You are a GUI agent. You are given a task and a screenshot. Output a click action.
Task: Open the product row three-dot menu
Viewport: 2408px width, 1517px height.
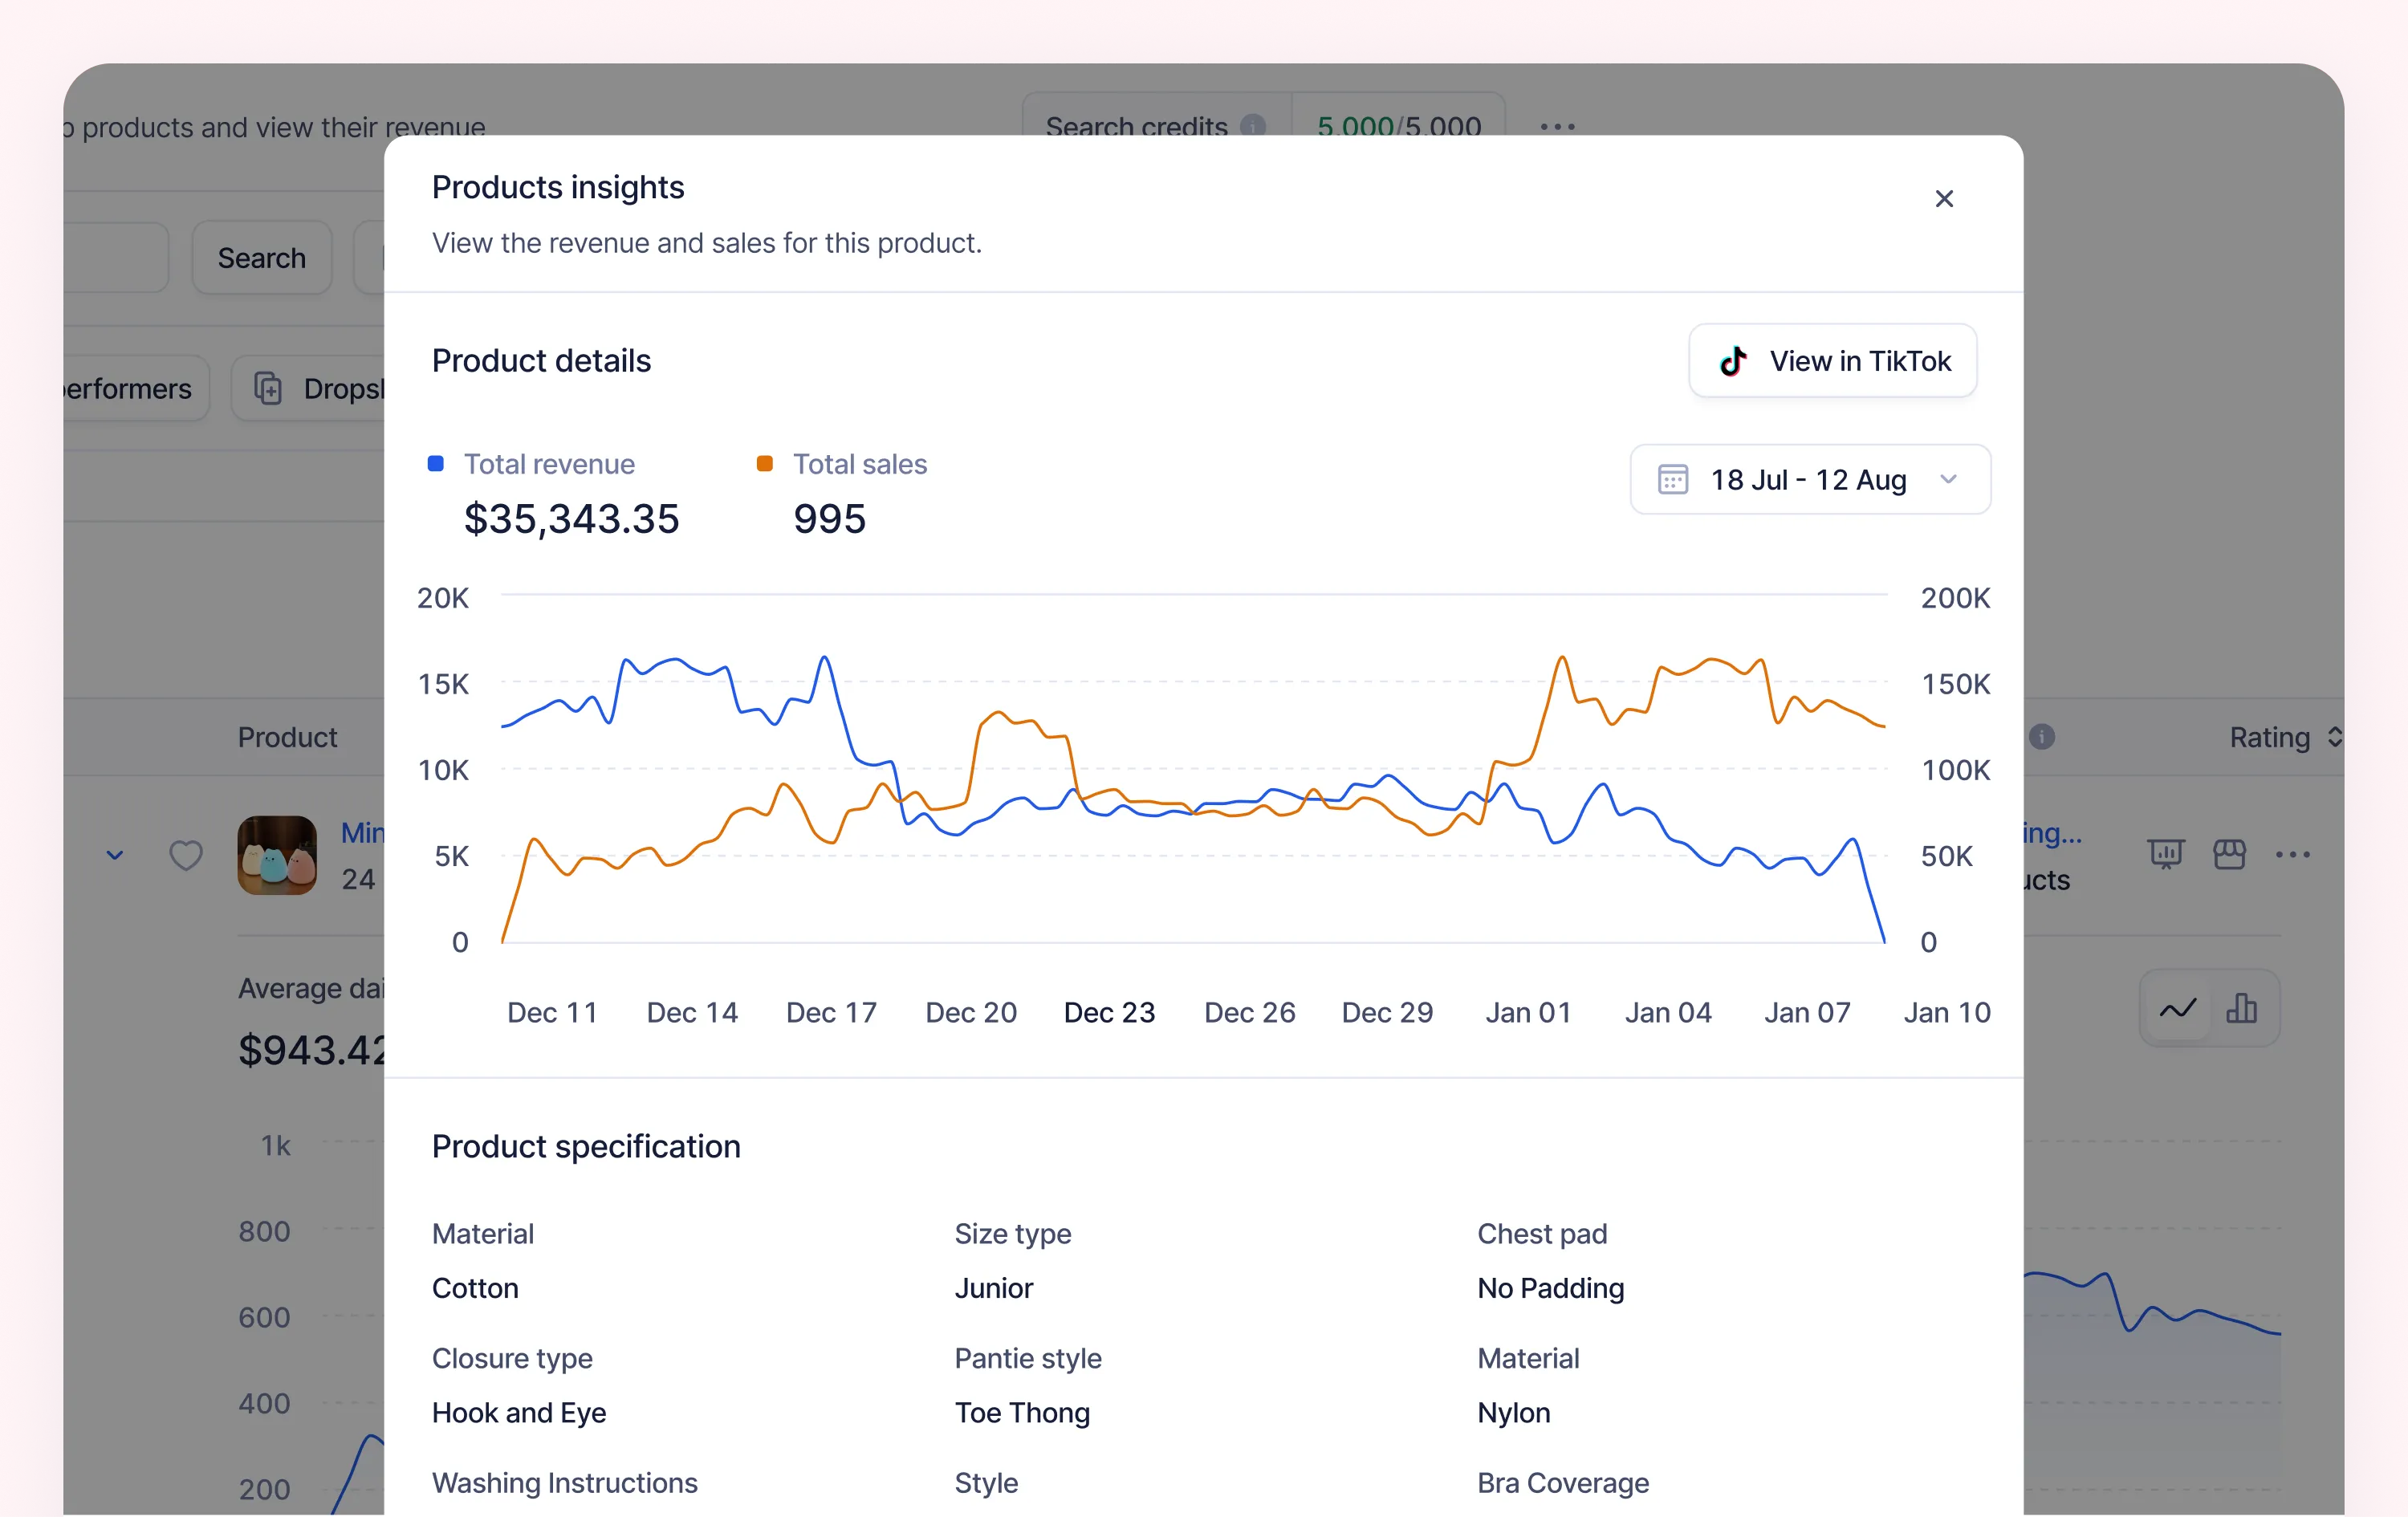2292,854
